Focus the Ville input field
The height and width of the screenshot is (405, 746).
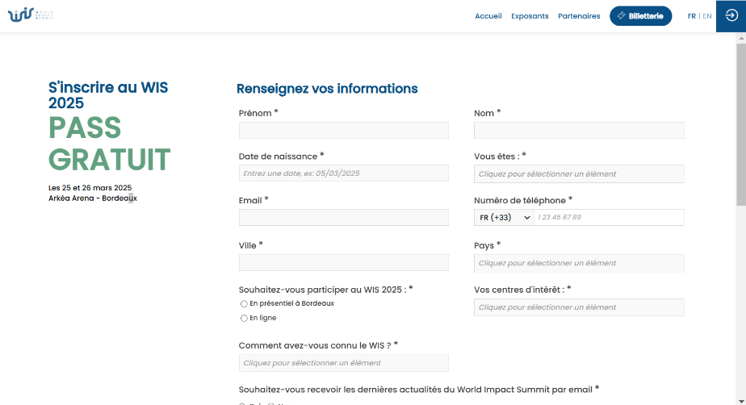pos(343,262)
